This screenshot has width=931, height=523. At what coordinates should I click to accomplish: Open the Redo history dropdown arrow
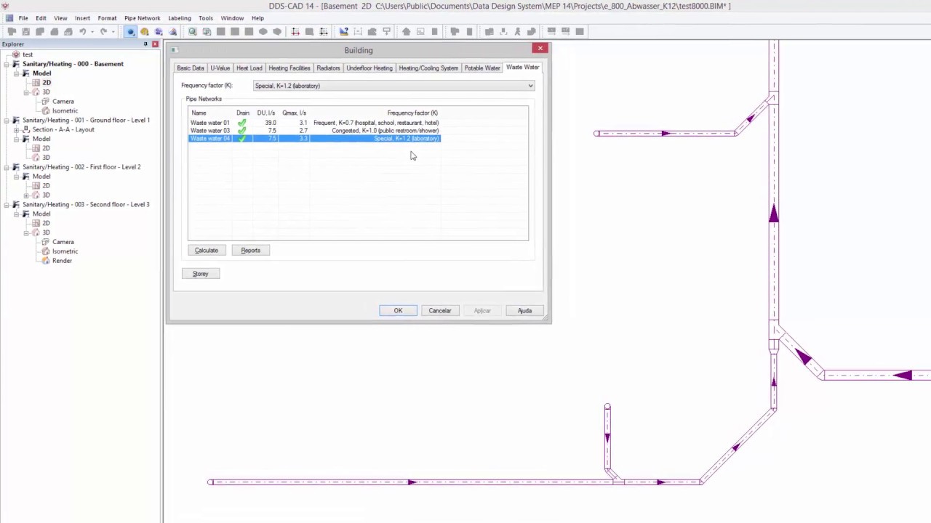point(113,31)
